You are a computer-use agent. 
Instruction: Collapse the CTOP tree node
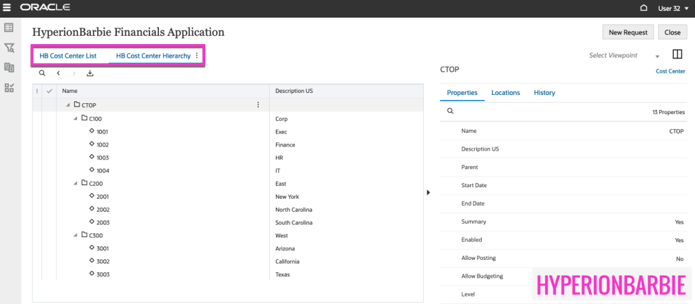(x=67, y=105)
